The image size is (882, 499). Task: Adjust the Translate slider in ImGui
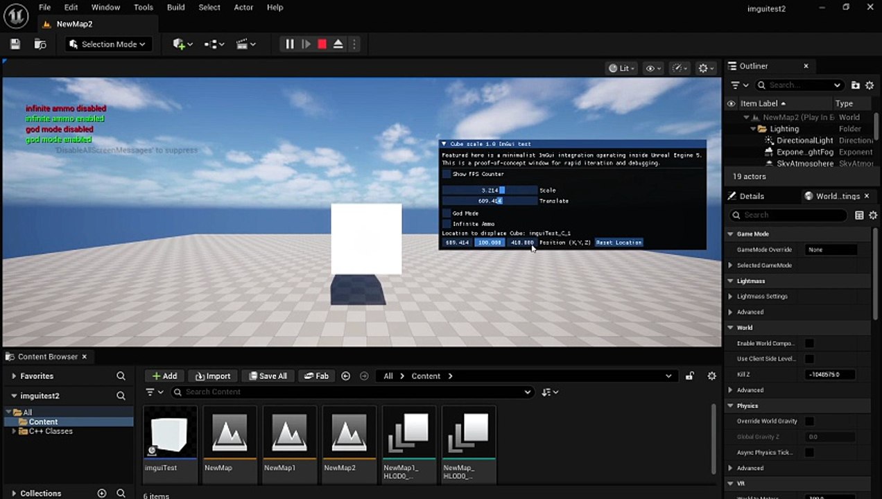pos(490,201)
